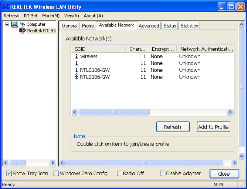Check the Disable Adapter box

162,173
